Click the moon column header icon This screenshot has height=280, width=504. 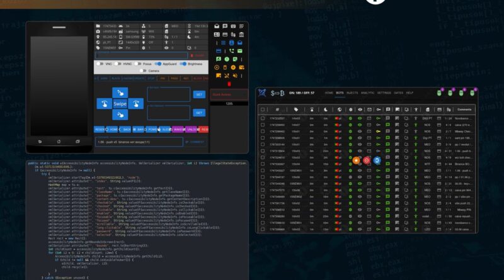(x=325, y=109)
